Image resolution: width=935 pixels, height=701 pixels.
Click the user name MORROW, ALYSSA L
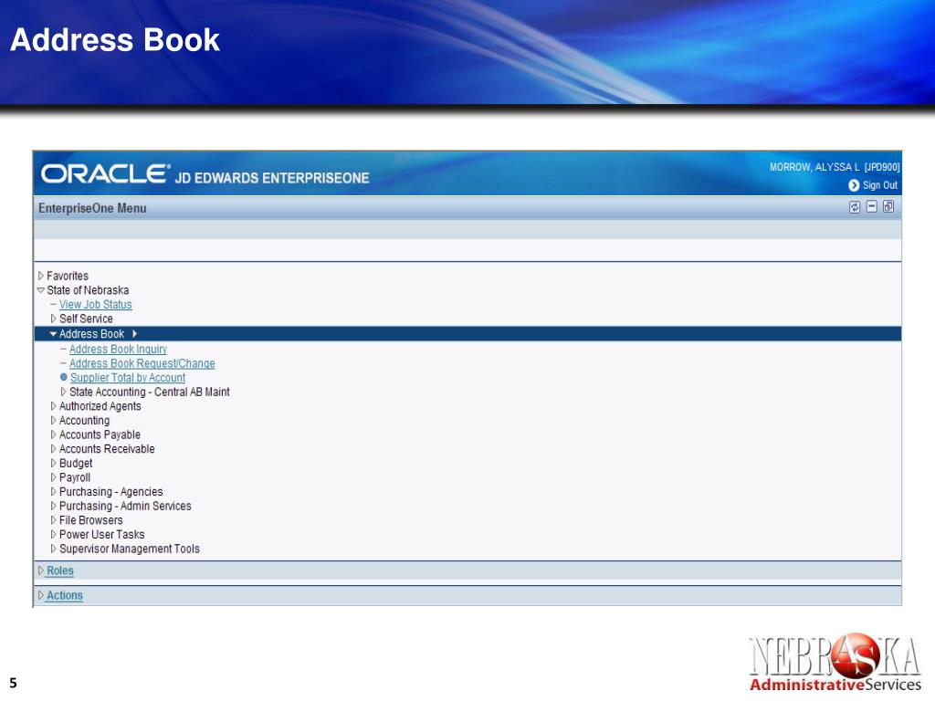click(814, 168)
